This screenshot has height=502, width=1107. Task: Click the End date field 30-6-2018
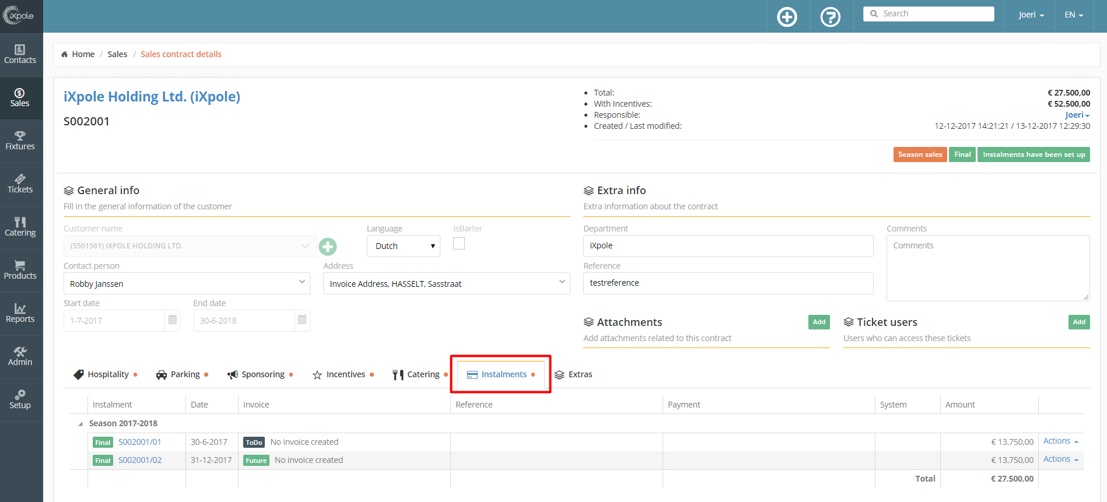(x=244, y=320)
